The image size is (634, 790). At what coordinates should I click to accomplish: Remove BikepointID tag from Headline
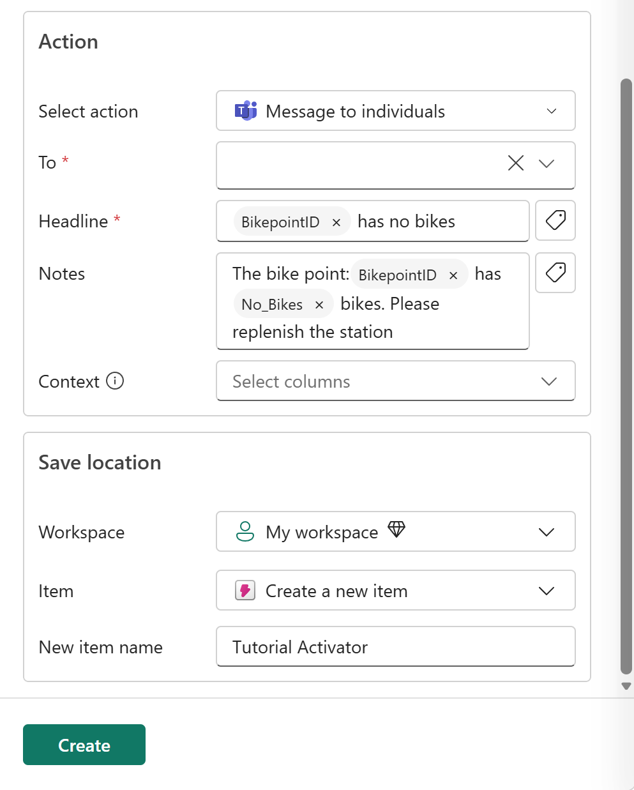(336, 222)
